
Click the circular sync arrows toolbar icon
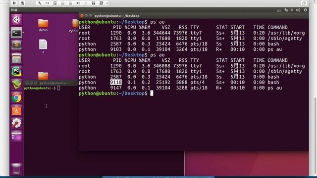click(x=101, y=3)
